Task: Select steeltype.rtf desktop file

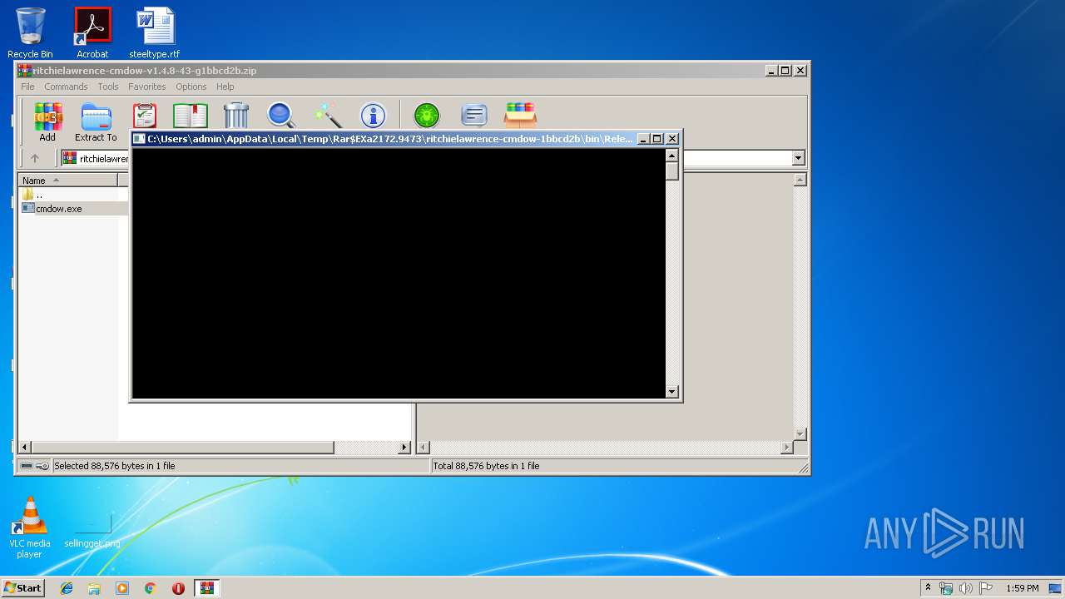Action: pyautogui.click(x=155, y=32)
